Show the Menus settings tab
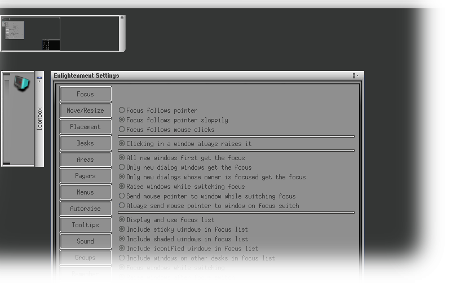The height and width of the screenshot is (296, 451). click(86, 192)
